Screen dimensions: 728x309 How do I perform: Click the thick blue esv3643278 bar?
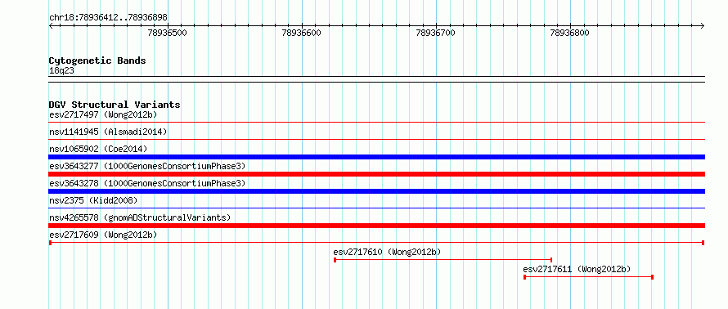(x=377, y=191)
